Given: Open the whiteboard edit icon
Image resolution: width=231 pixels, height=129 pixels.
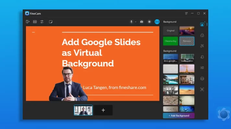Looking at the screenshot, I should pyautogui.click(x=51, y=22).
